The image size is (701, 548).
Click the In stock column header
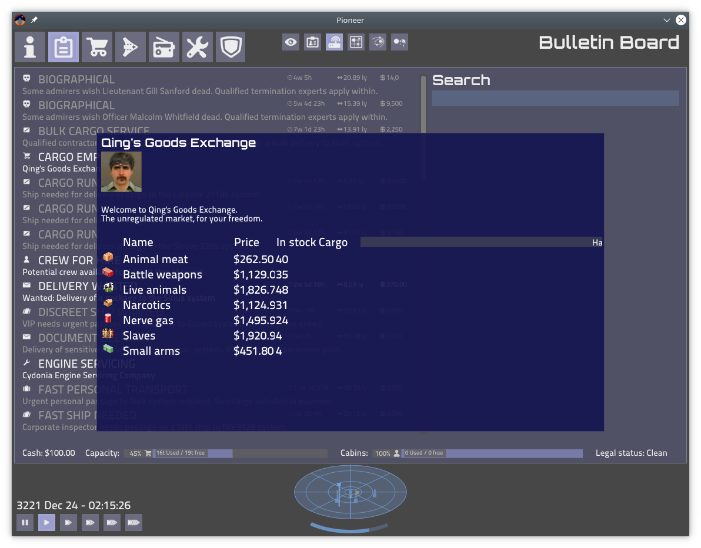pyautogui.click(x=296, y=243)
